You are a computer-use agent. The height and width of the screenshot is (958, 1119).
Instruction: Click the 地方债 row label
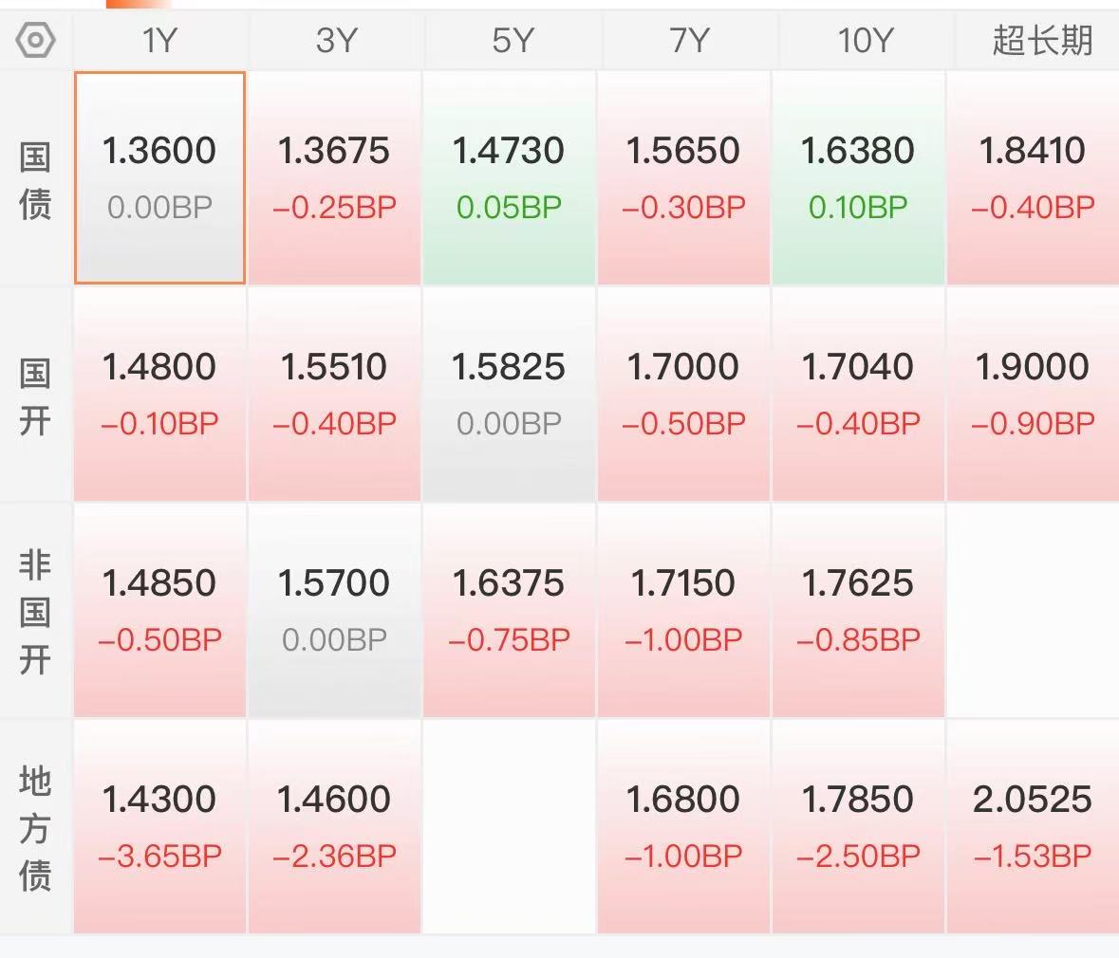35,829
